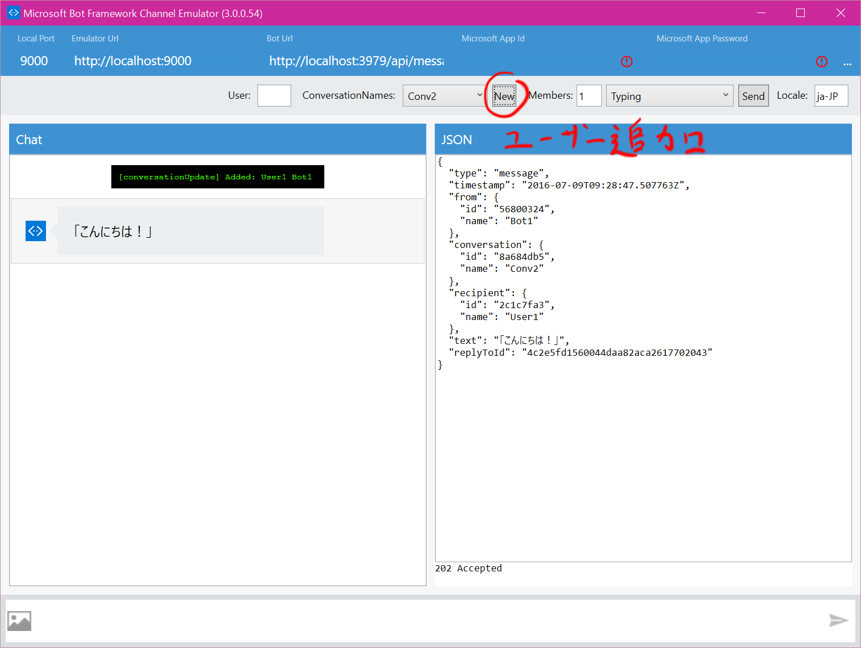Minimize the emulator window
The width and height of the screenshot is (861, 648).
[x=762, y=13]
